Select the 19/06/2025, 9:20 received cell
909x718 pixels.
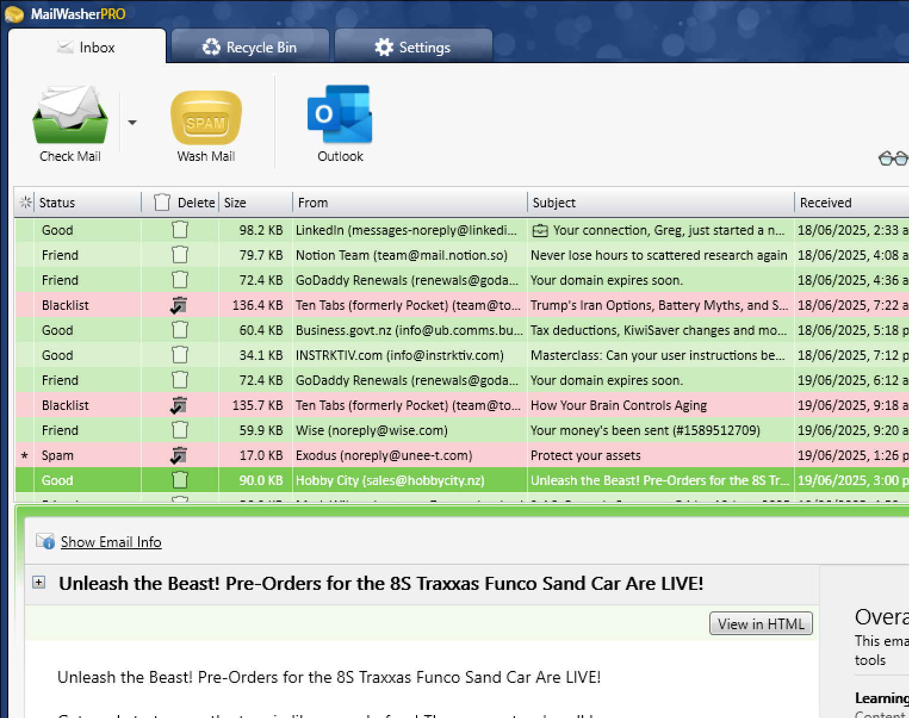click(852, 430)
